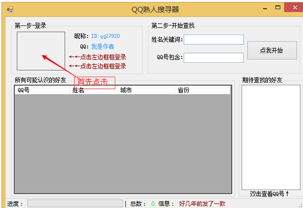Click the 点我开始 button
303x208 pixels.
(x=272, y=50)
